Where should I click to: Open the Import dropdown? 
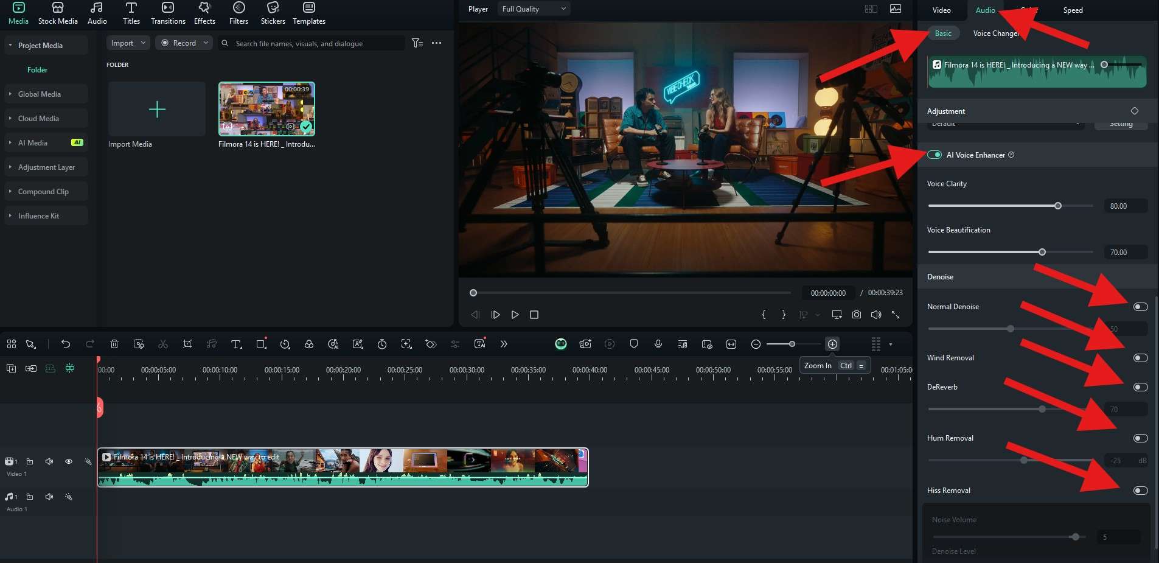tap(128, 43)
